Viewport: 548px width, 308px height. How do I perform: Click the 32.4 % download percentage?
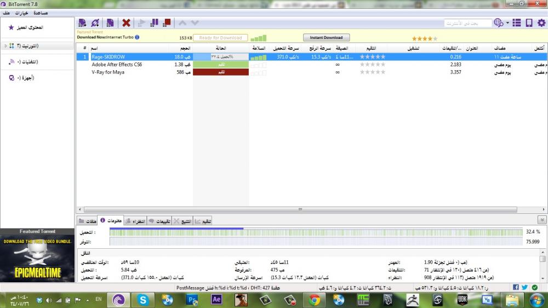(533, 231)
